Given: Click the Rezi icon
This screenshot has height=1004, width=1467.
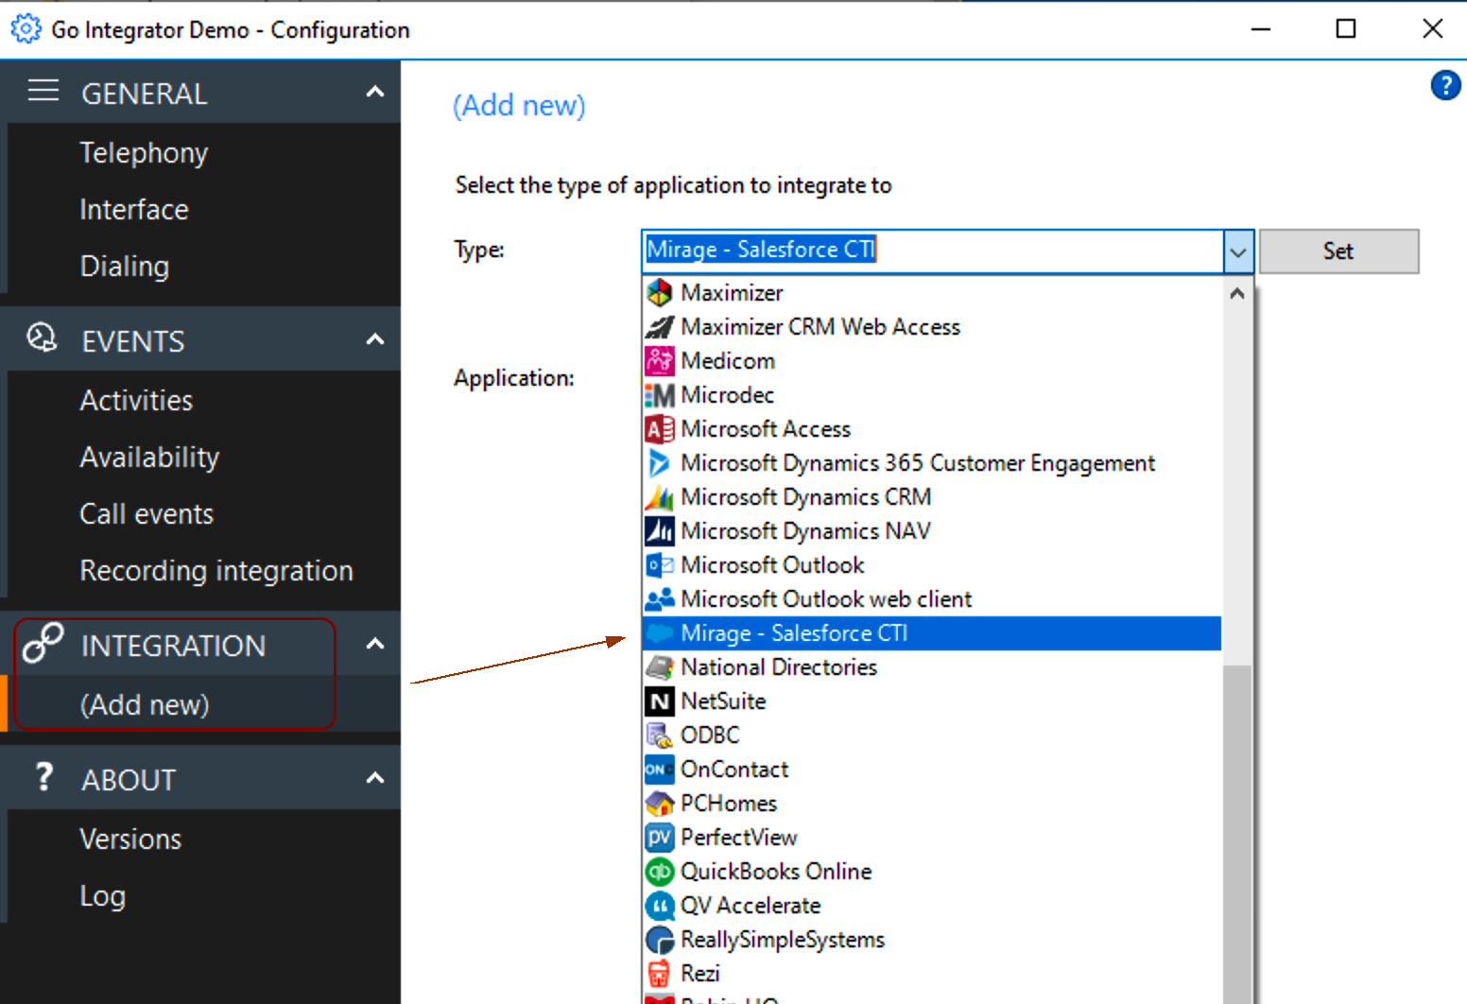Looking at the screenshot, I should point(659,974).
